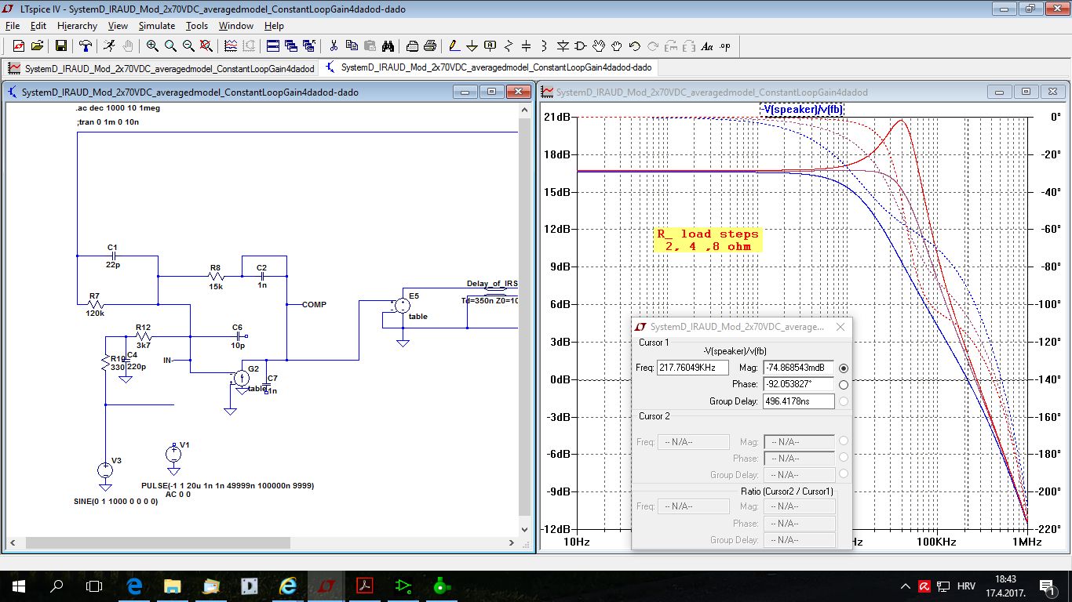Click the Cursor 1 Mag value field

(x=798, y=368)
